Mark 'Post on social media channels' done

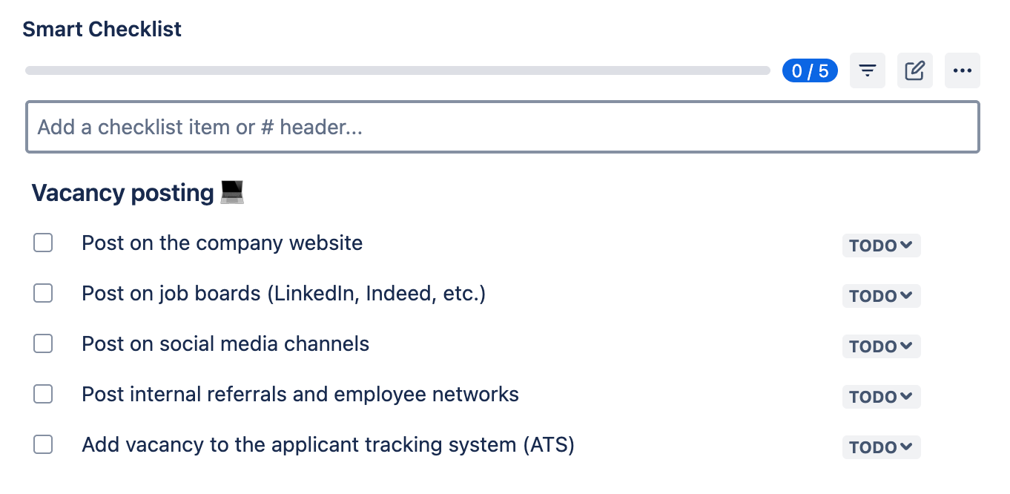pyautogui.click(x=43, y=343)
